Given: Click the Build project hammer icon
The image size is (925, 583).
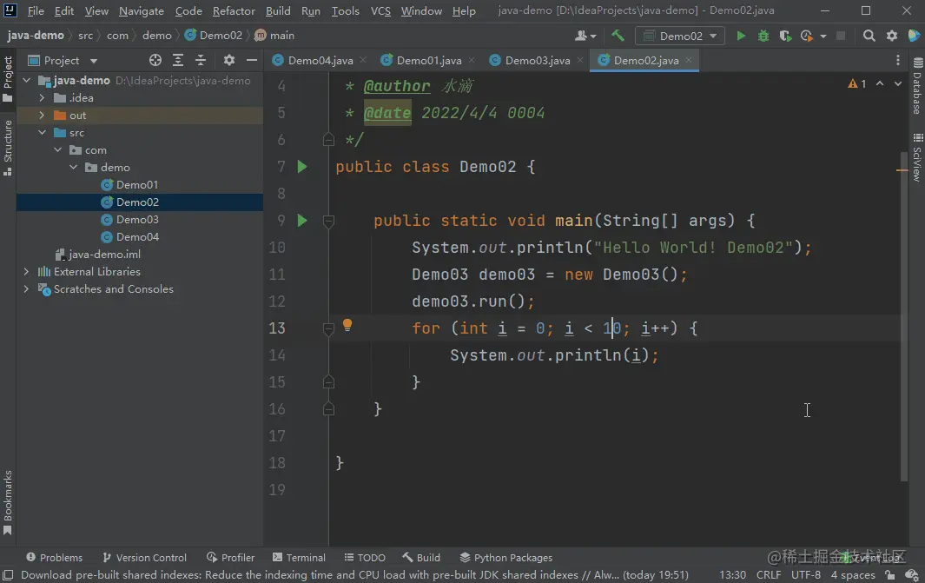Looking at the screenshot, I should 618,36.
